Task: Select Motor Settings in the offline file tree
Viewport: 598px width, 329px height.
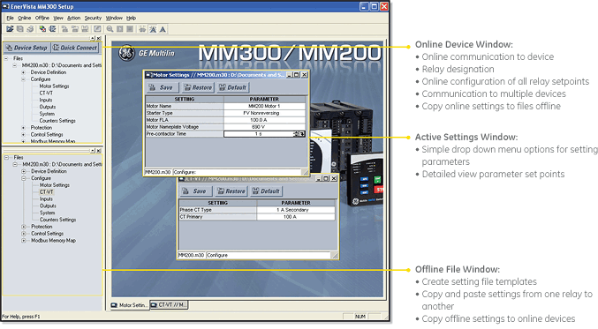Action: (x=55, y=185)
